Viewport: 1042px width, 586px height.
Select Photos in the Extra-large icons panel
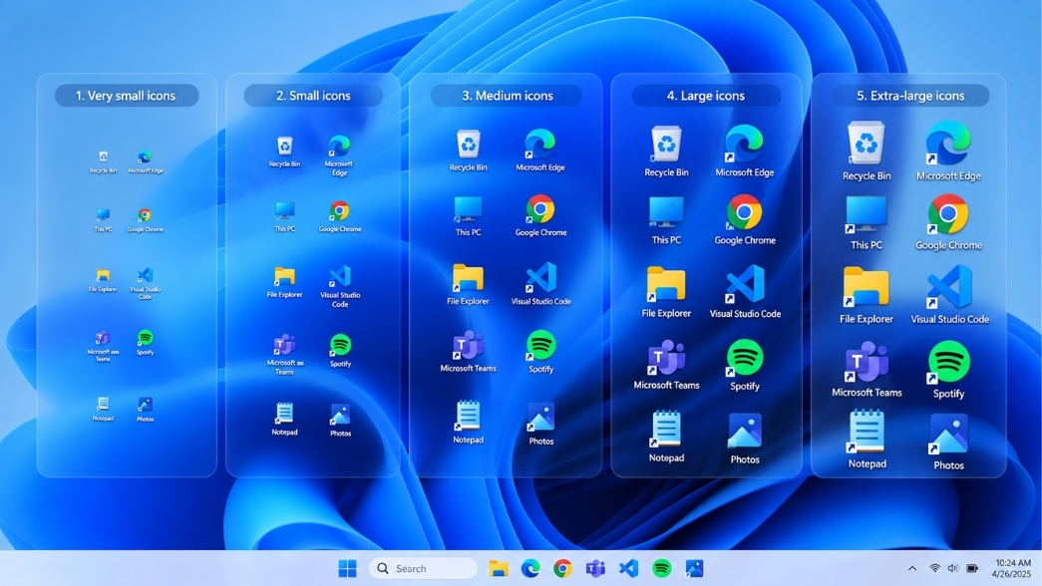pyautogui.click(x=948, y=442)
